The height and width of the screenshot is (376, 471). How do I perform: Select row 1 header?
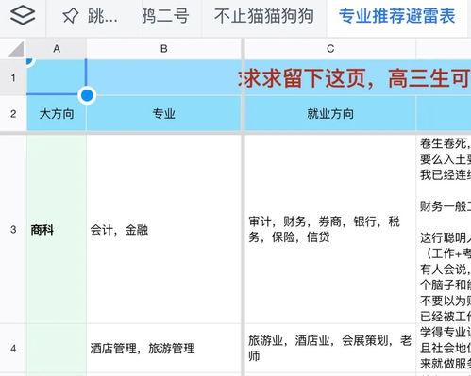(13, 77)
